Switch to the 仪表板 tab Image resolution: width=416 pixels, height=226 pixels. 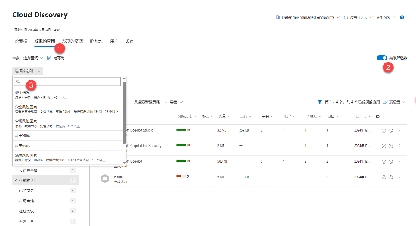tap(21, 41)
